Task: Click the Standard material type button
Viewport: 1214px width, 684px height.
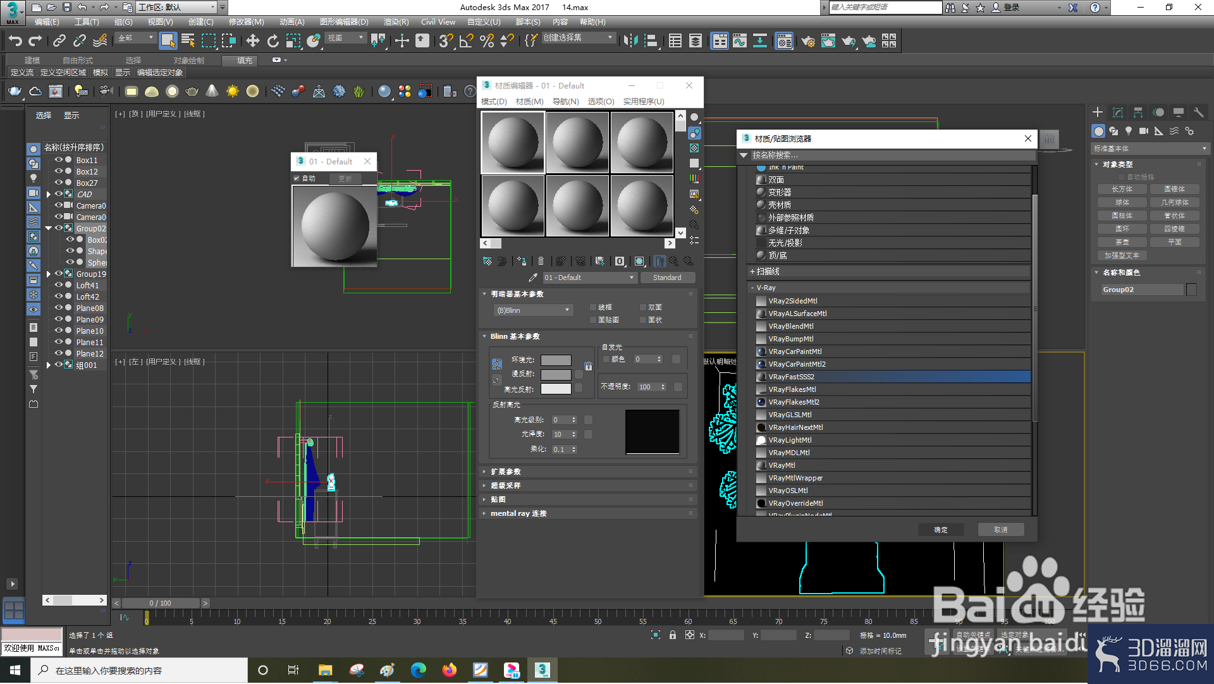Action: [x=667, y=278]
